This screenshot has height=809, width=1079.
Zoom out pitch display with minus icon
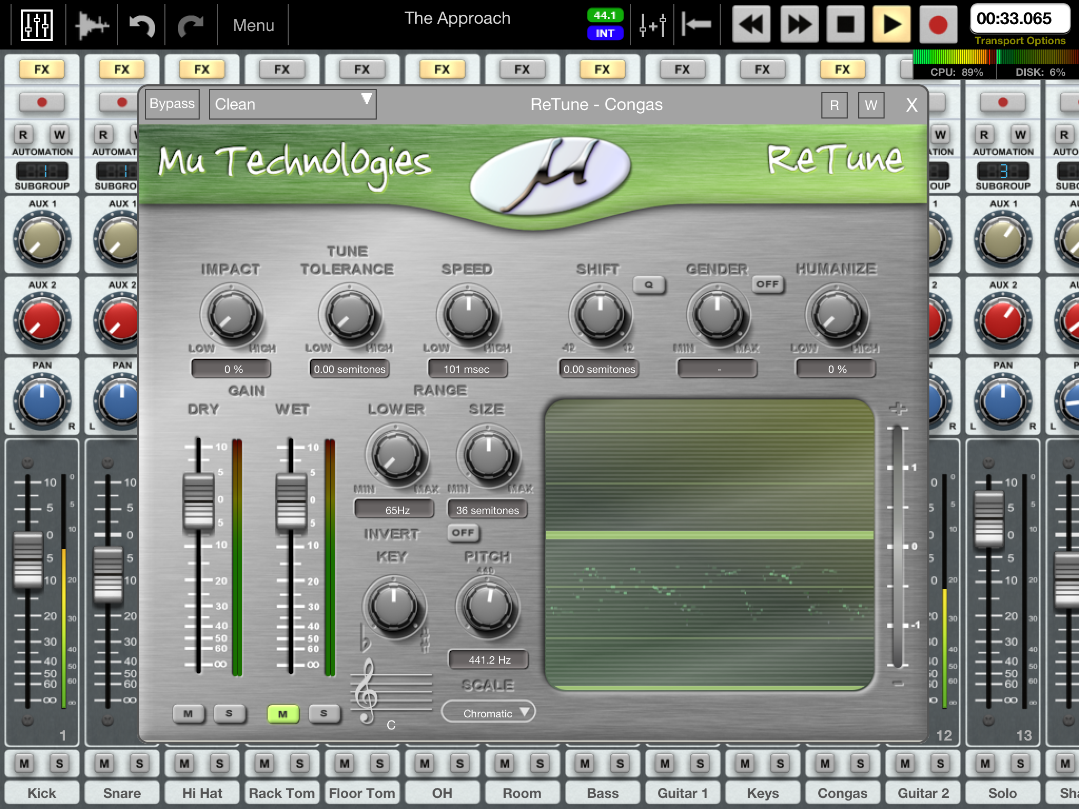898,684
